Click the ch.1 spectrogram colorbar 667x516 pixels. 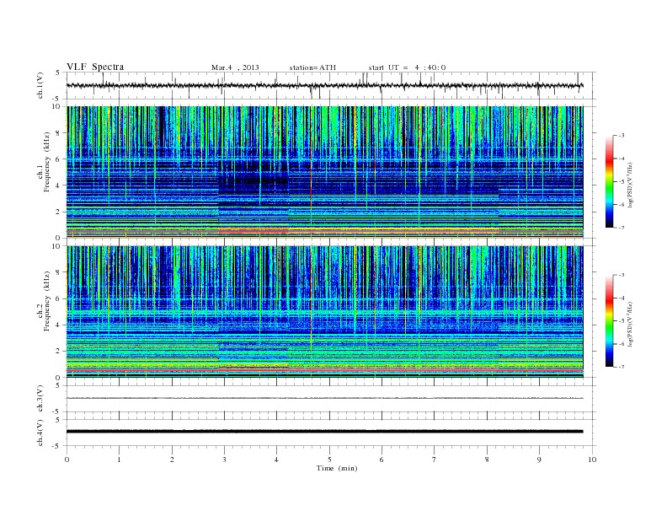click(610, 181)
